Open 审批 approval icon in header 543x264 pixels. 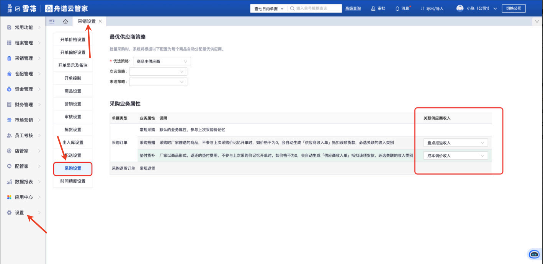(x=373, y=8)
